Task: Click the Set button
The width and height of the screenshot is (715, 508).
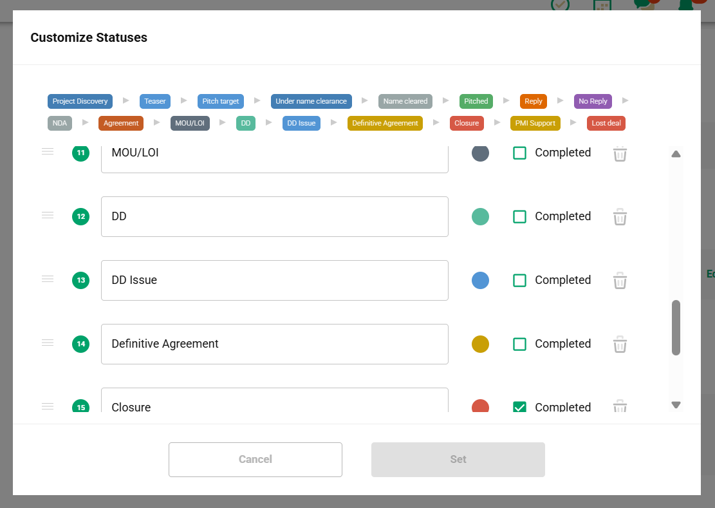Action: 458,460
